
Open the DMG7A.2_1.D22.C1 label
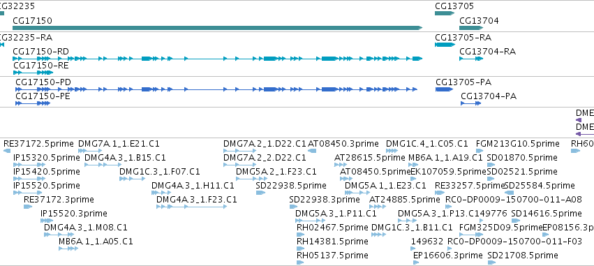click(265, 144)
